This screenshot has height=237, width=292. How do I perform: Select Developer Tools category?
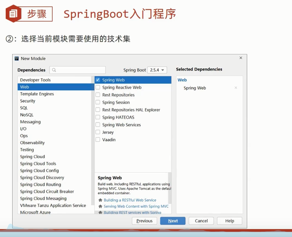click(x=55, y=80)
